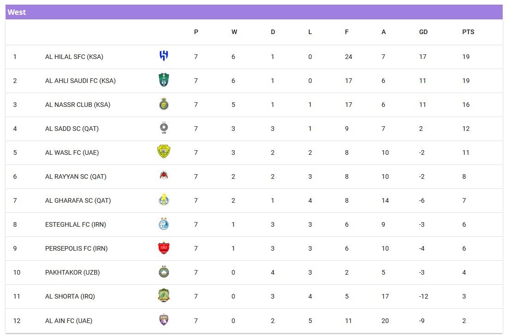The image size is (505, 335).
Task: Click the West group header bar
Action: coord(254,12)
